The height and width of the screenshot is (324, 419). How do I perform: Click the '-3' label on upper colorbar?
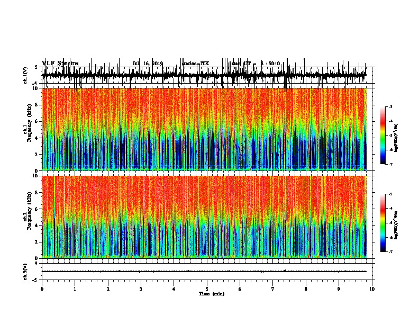[390, 107]
